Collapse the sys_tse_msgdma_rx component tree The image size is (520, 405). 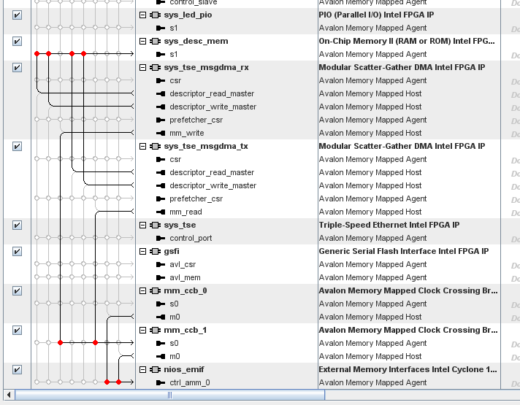142,67
